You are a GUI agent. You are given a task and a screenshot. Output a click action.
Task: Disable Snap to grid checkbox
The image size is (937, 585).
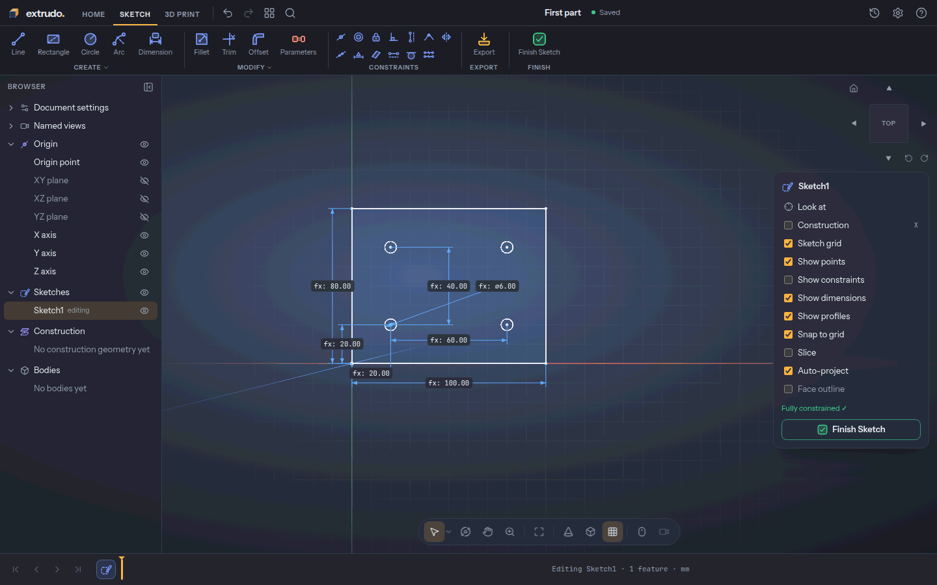pos(788,335)
